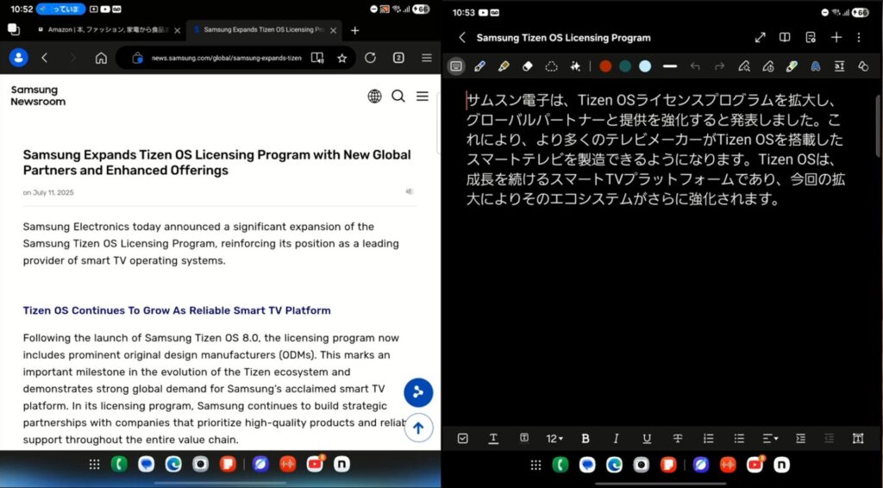Viewport: 883px width, 488px height.
Task: Open the AI sparkle assist tool
Action: pos(575,66)
